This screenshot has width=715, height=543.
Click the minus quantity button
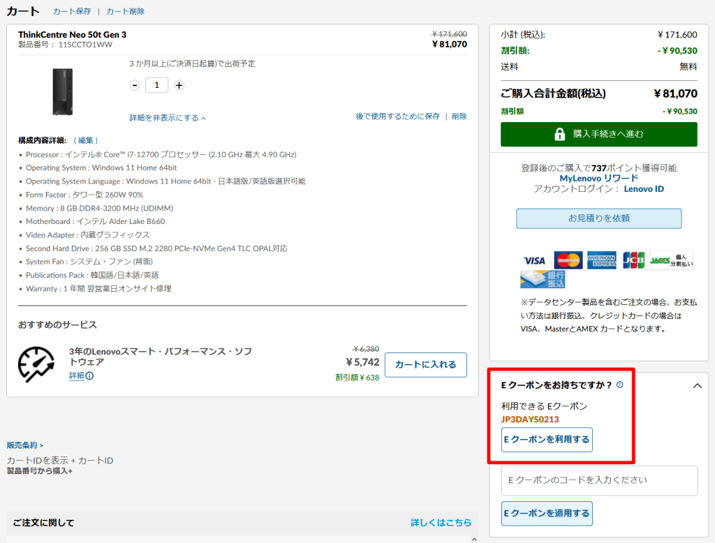coord(135,85)
